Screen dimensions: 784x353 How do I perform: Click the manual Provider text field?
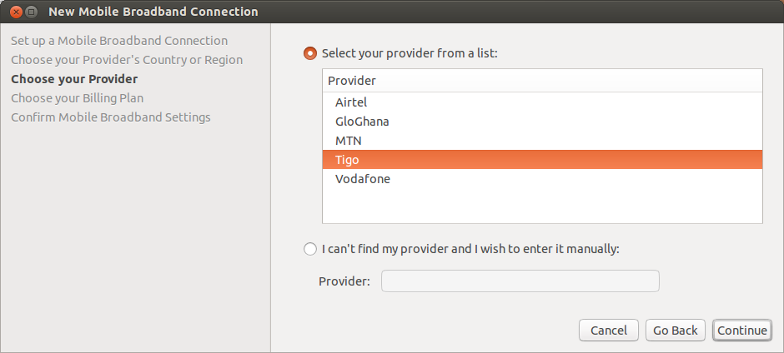(x=520, y=281)
